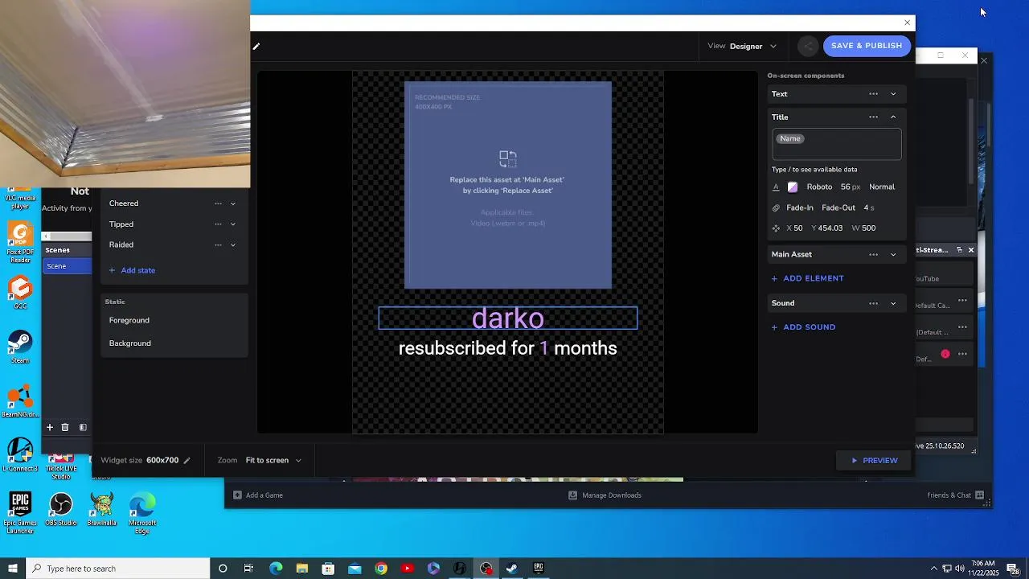This screenshot has height=579, width=1029.
Task: Click the add scene plus icon in OBS
Action: (50, 428)
